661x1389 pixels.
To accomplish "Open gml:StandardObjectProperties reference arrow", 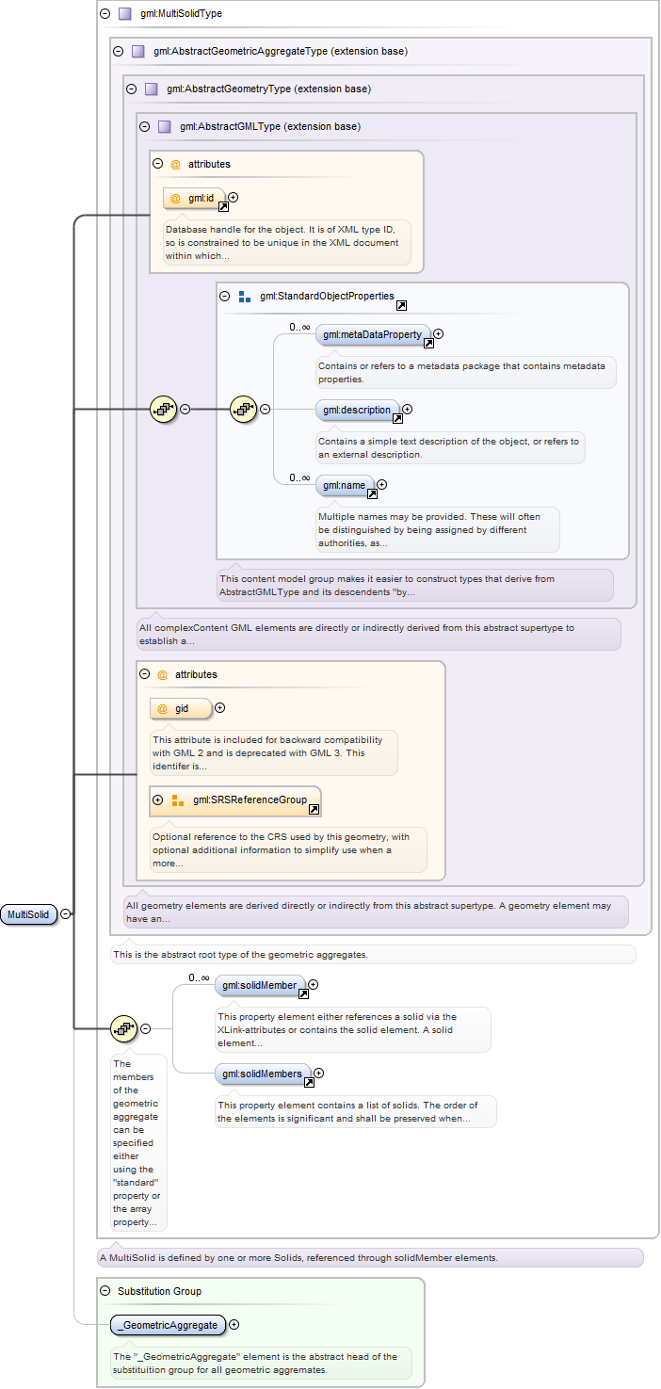I will pyautogui.click(x=402, y=305).
